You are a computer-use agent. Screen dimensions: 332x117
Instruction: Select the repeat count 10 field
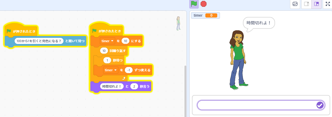(x=104, y=51)
